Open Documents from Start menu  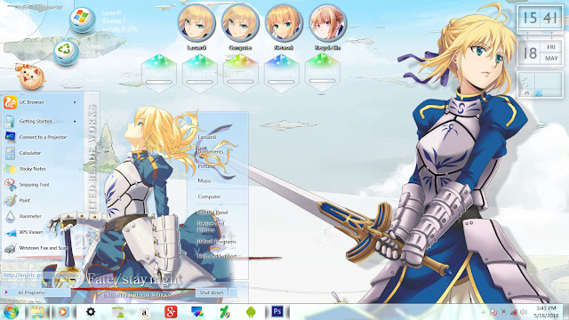click(x=211, y=152)
